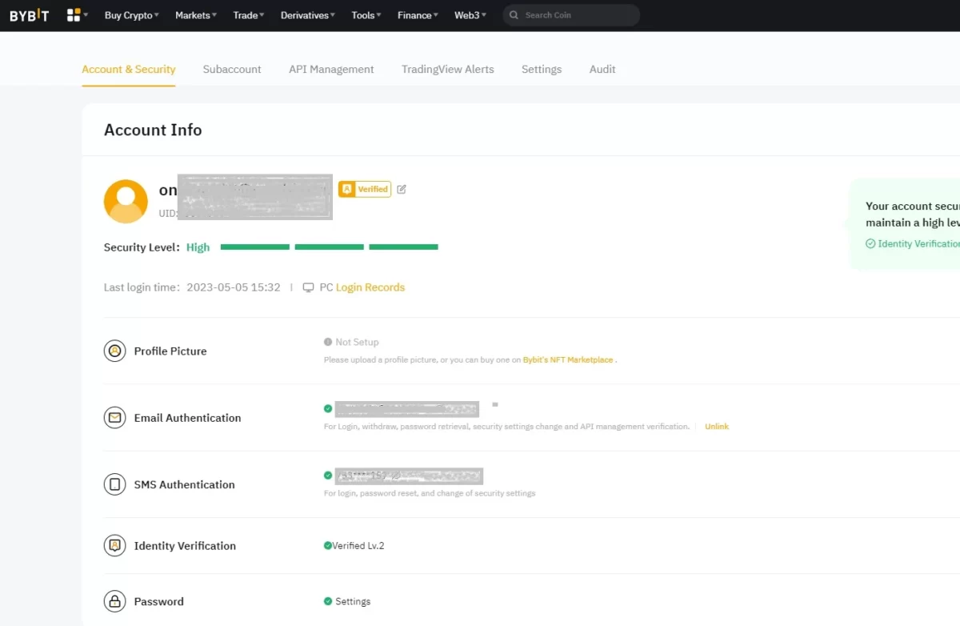The height and width of the screenshot is (626, 960).
Task: Click the Password lock icon
Action: point(114,601)
